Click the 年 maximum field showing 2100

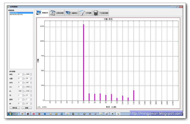[28, 91]
